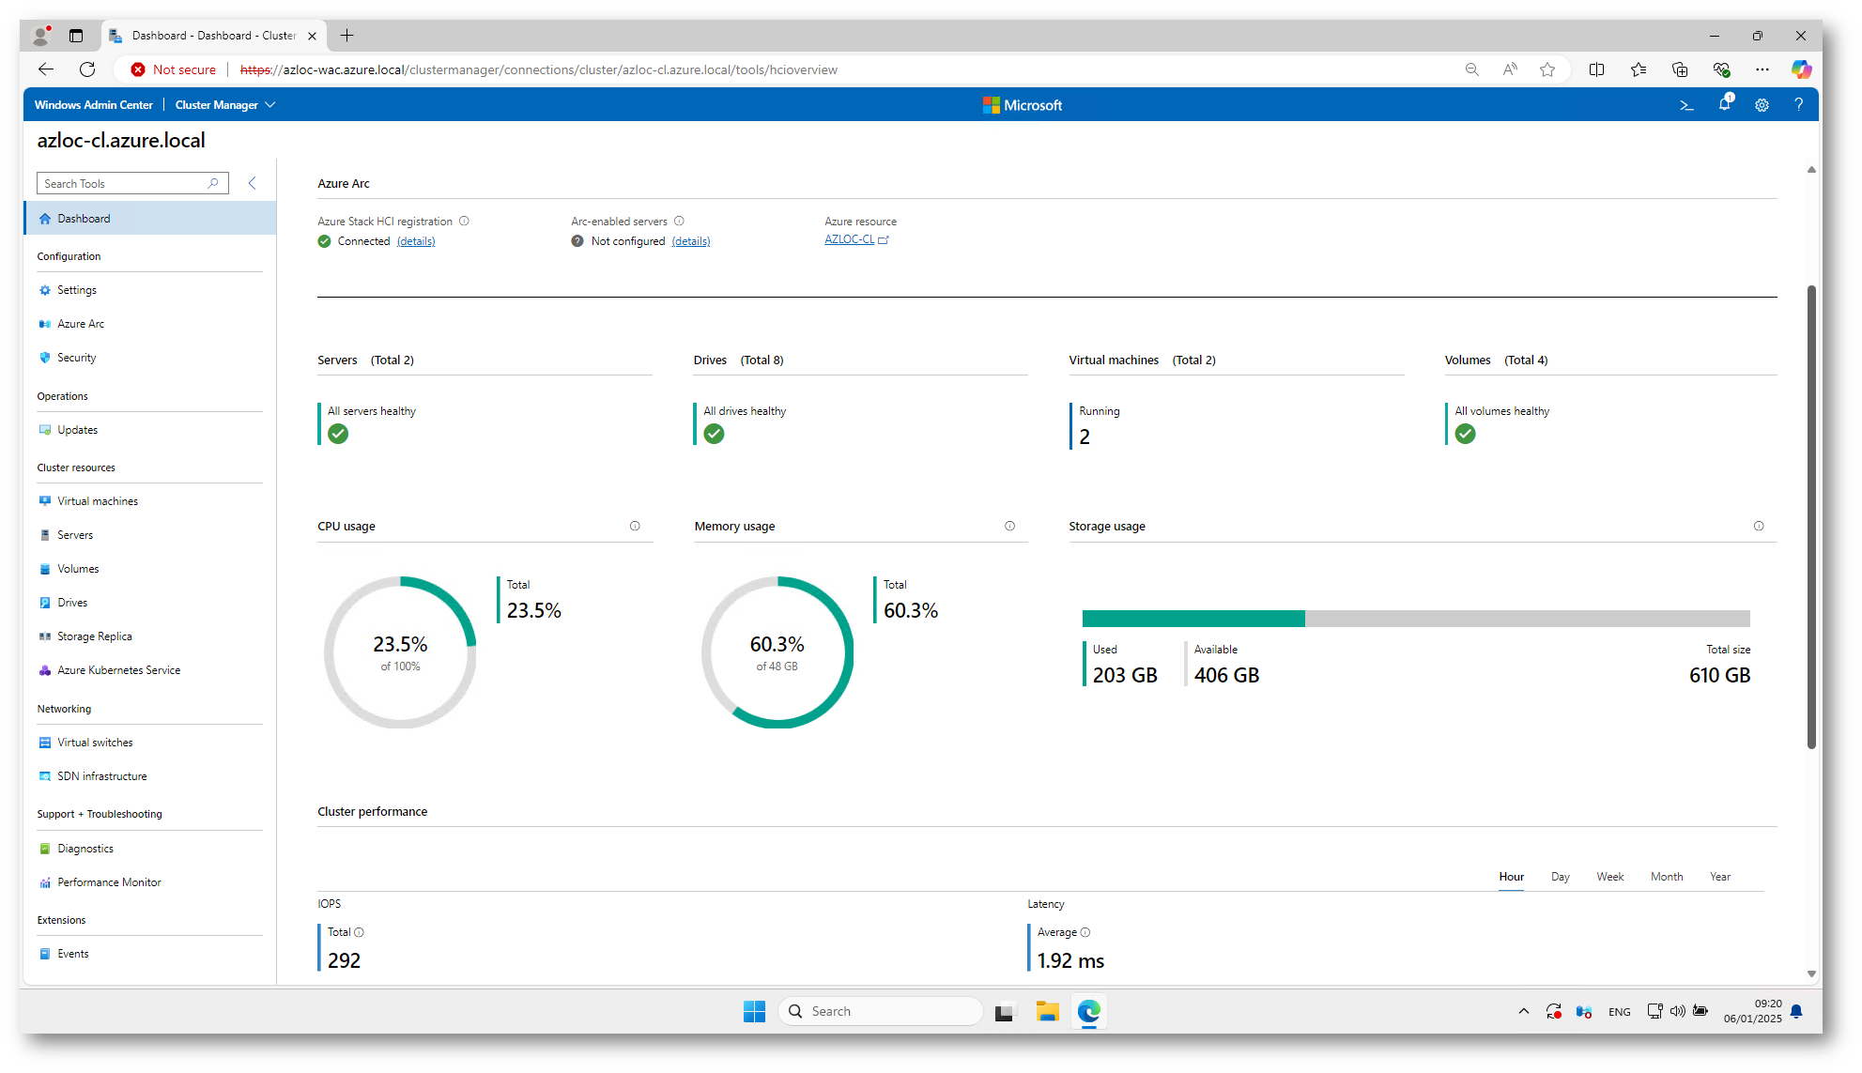Click the Diagnostics sidebar icon
Screen dimensions: 1862x1073
pos(45,849)
